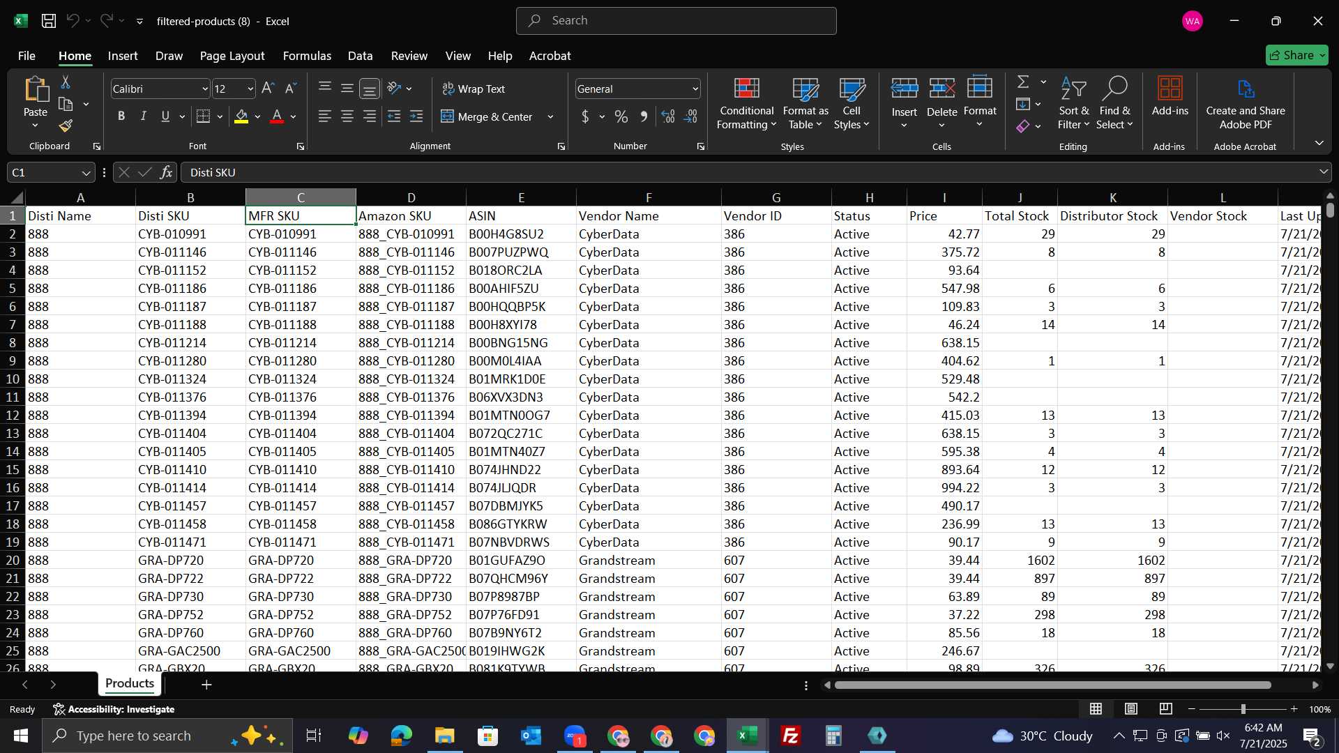Screen dimensions: 1339x753
Task: Click the Paste clipboard icon
Action: coord(36,90)
